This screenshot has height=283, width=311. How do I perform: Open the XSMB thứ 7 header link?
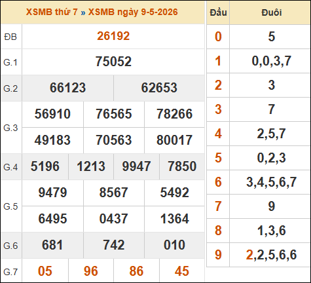click(52, 12)
